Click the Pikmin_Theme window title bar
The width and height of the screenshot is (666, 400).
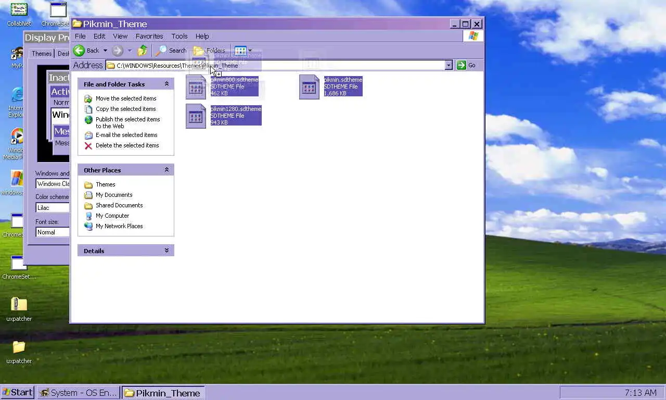[260, 24]
